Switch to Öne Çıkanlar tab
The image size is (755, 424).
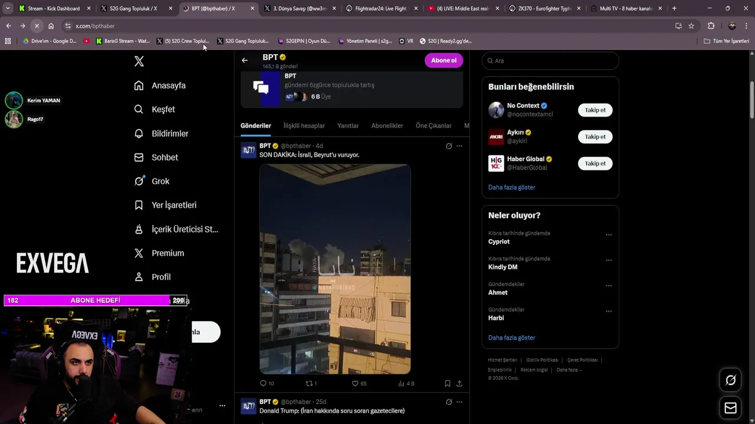[434, 125]
